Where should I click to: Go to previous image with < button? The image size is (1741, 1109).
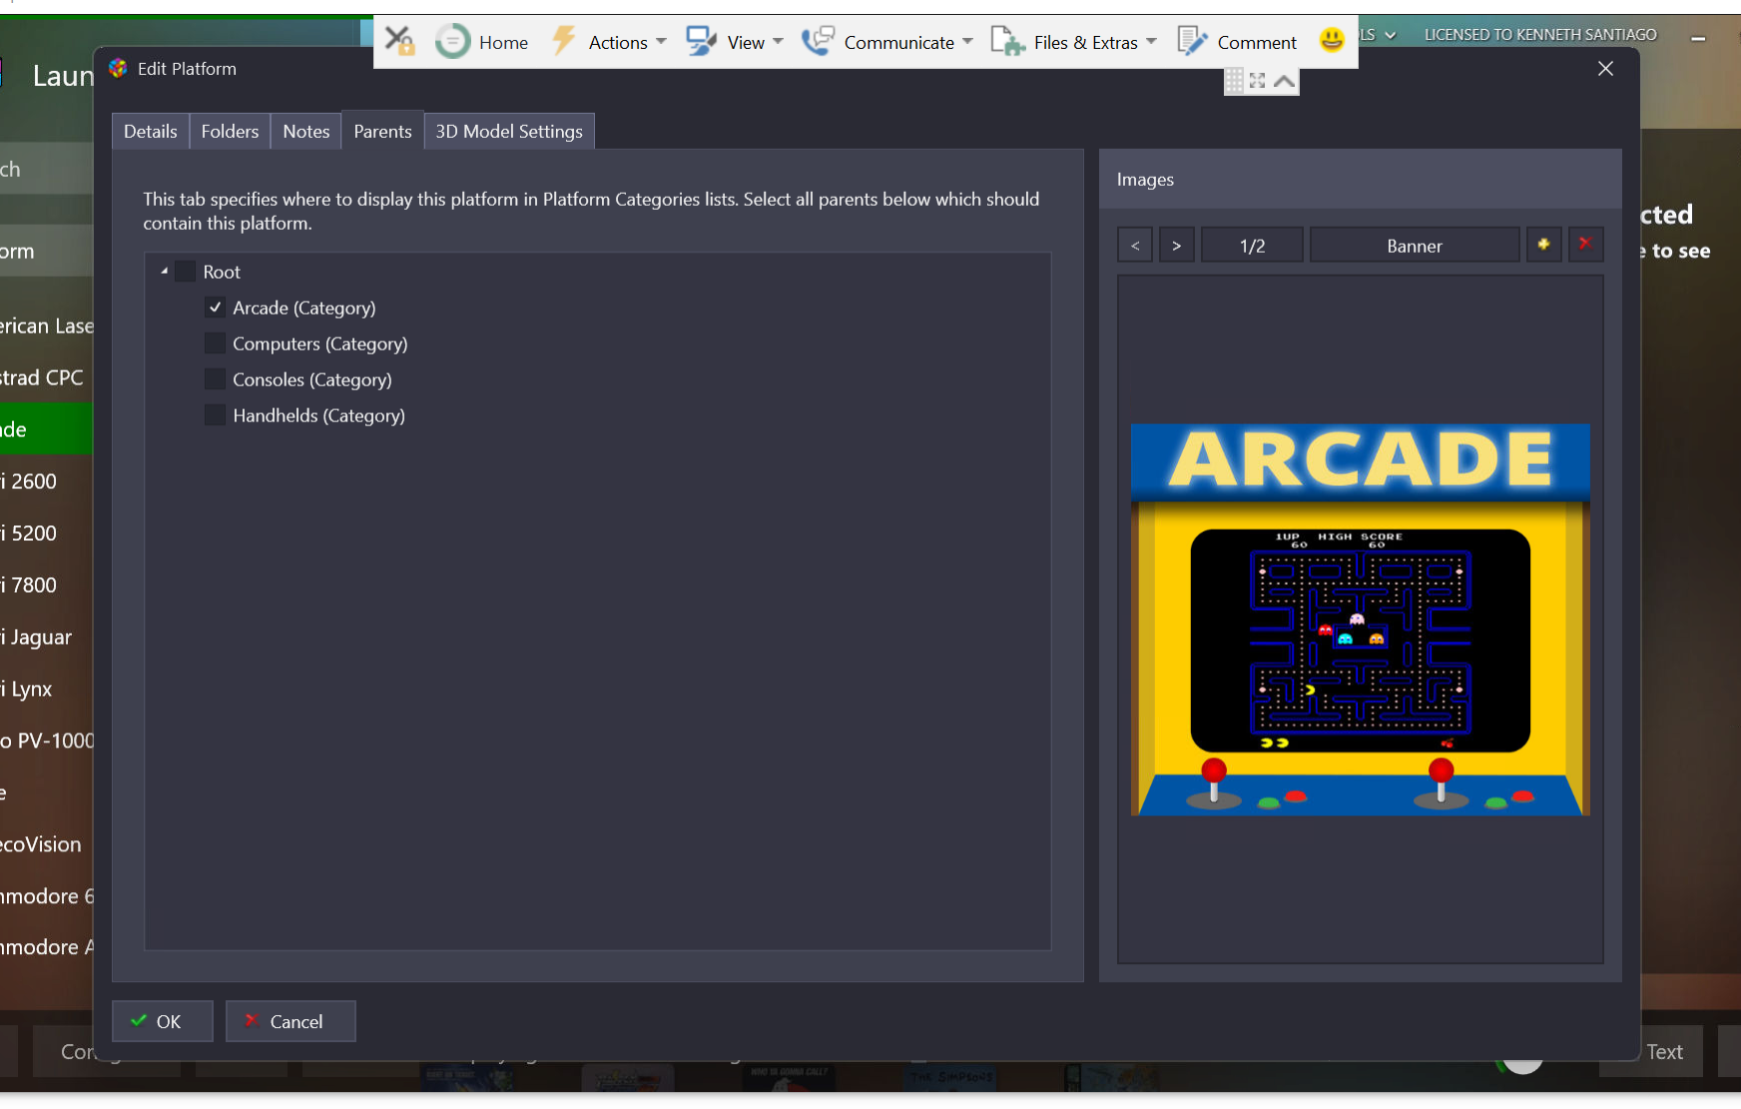point(1135,246)
